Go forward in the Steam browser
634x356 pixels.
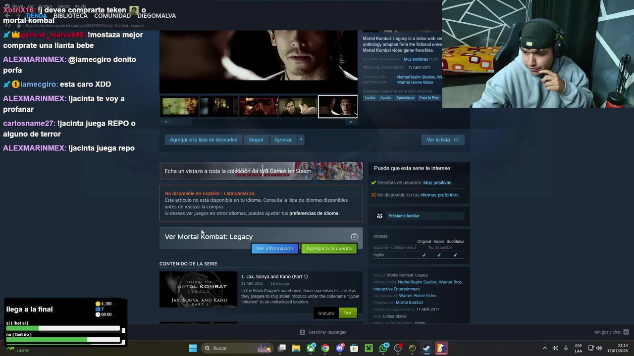18,16
